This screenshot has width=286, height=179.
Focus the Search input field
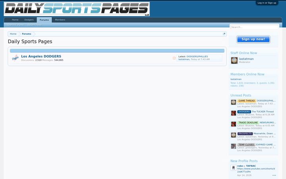coord(254,27)
